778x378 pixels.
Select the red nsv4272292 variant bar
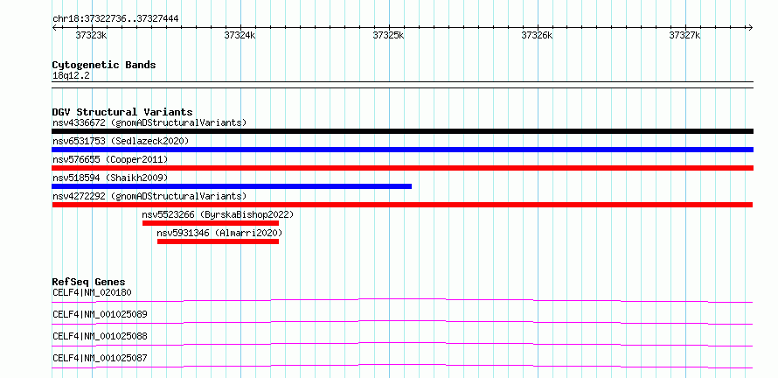402,205
